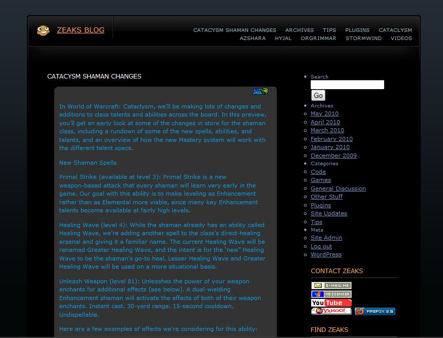Screen dimensions: 443x338
Task: Open the Other Stuff category
Action: point(326,197)
